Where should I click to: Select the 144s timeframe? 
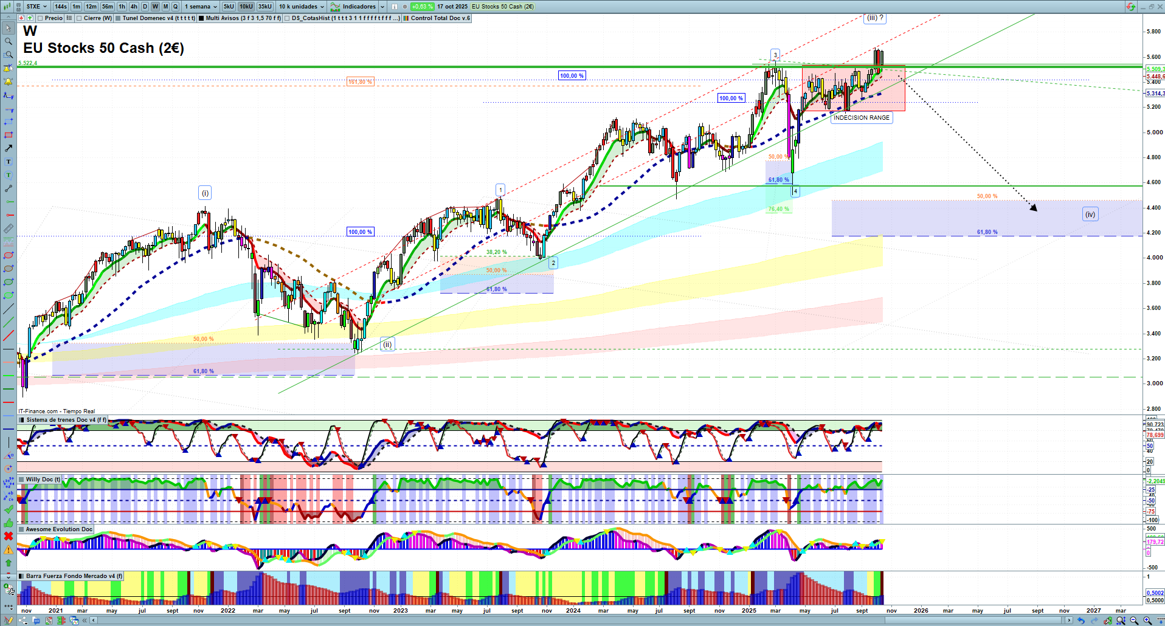point(60,7)
